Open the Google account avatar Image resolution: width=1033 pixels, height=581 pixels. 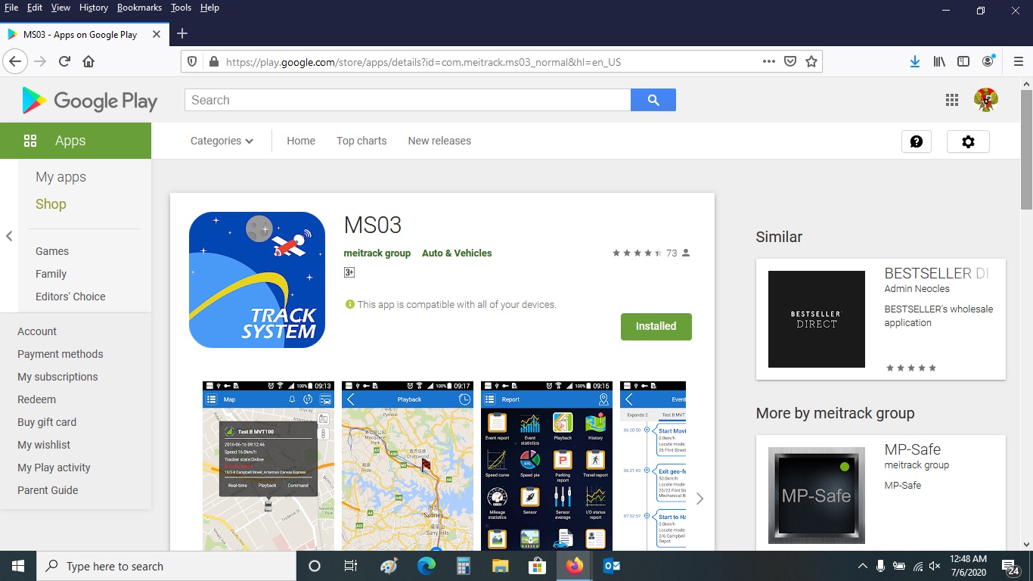[x=986, y=100]
